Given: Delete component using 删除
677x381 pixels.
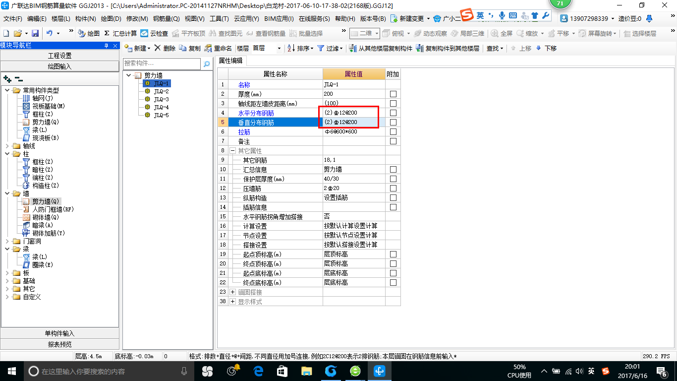Looking at the screenshot, I should pos(165,48).
